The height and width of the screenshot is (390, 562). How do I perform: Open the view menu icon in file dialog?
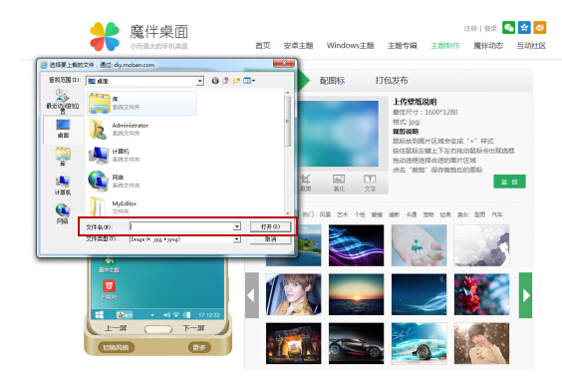tap(248, 81)
